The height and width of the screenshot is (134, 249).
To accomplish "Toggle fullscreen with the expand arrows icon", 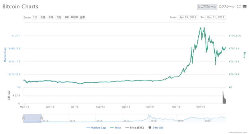I will [x=239, y=7].
